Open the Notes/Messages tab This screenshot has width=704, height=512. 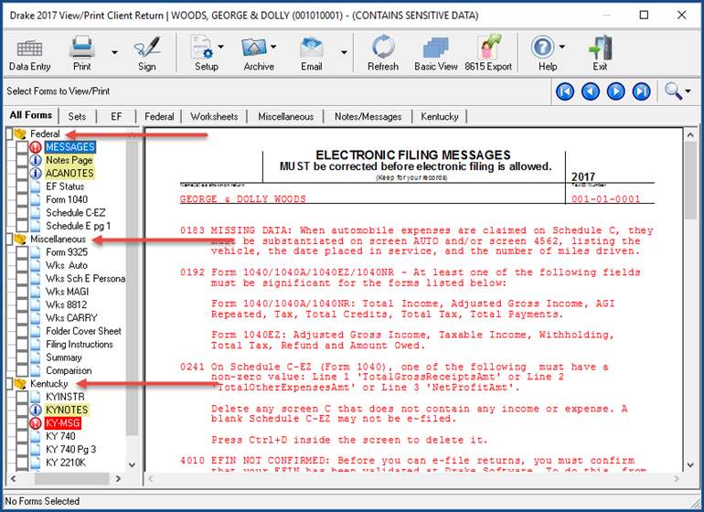pos(366,116)
